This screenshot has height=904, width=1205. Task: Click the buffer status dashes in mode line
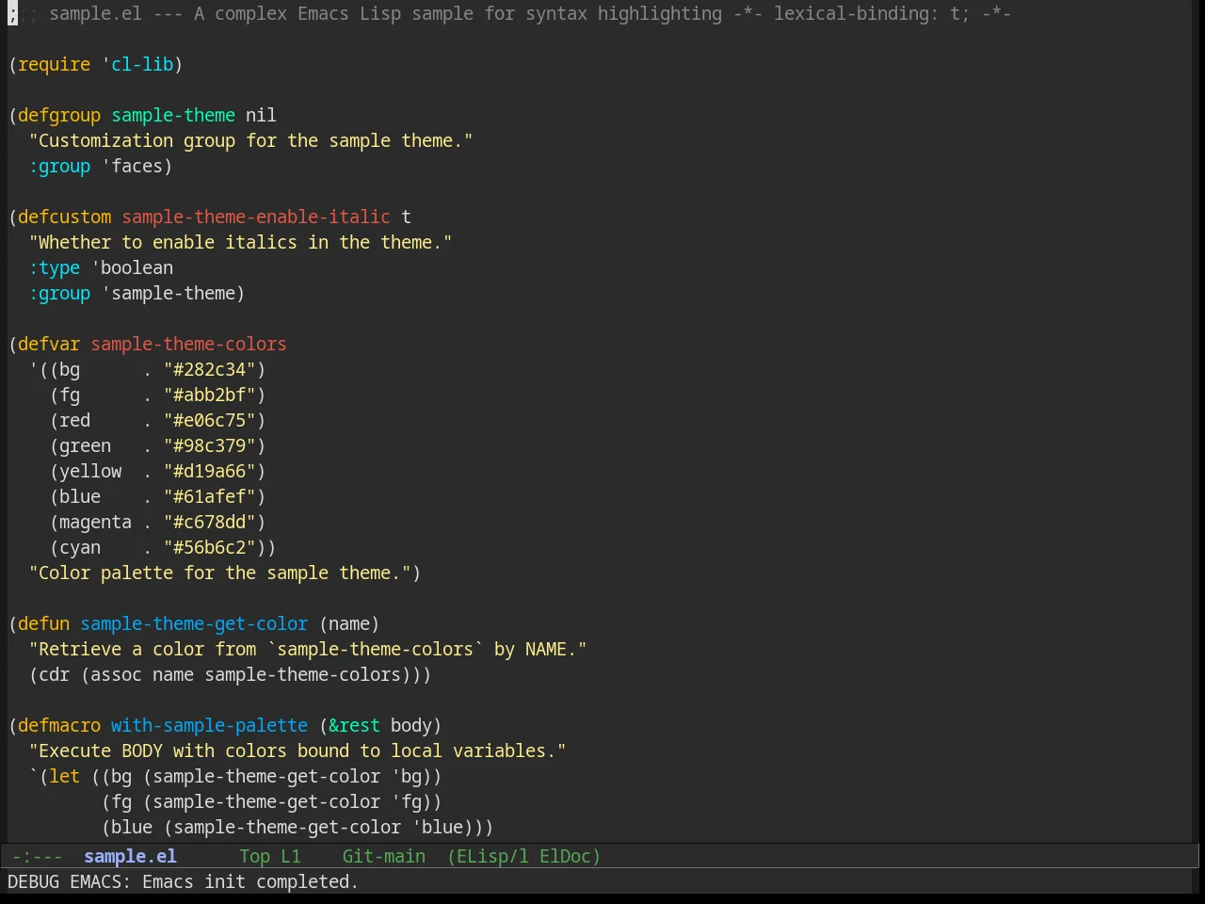(x=38, y=856)
